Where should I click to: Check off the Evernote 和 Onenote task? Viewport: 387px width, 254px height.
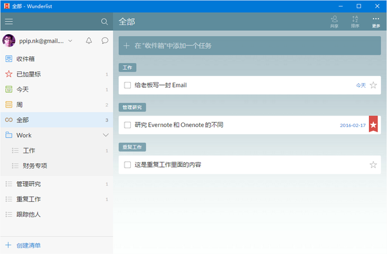coord(127,125)
